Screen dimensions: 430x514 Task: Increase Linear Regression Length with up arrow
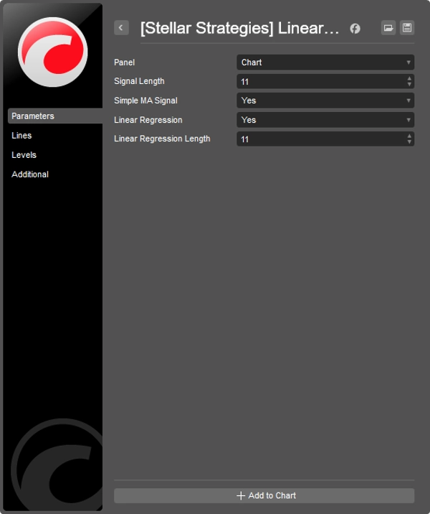pos(409,136)
